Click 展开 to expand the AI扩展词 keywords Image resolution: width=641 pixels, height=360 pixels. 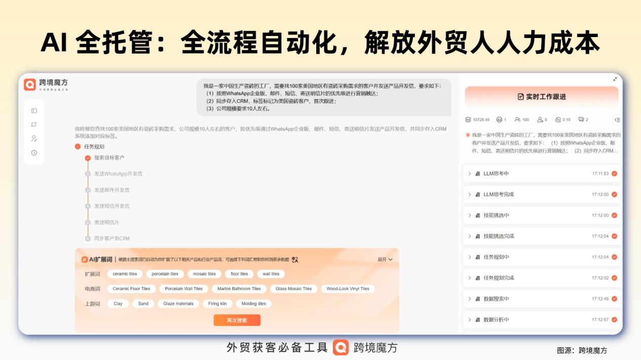point(385,260)
